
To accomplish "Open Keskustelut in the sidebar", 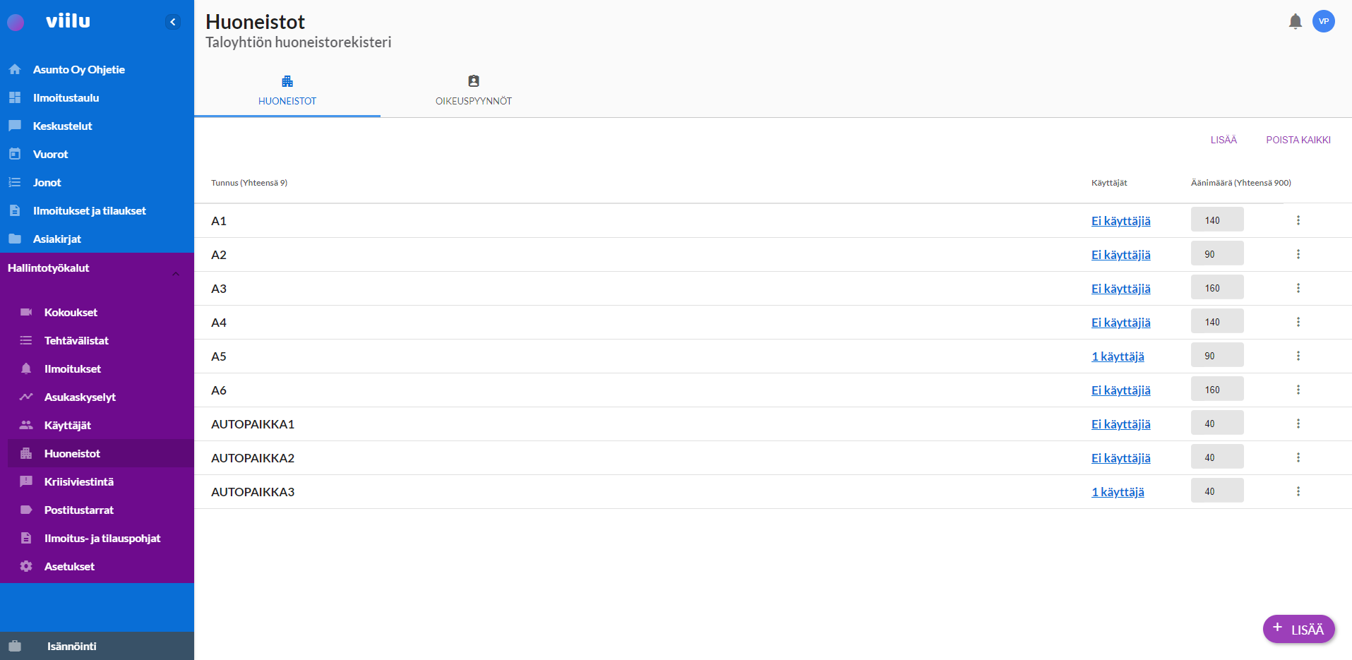I will click(x=62, y=126).
